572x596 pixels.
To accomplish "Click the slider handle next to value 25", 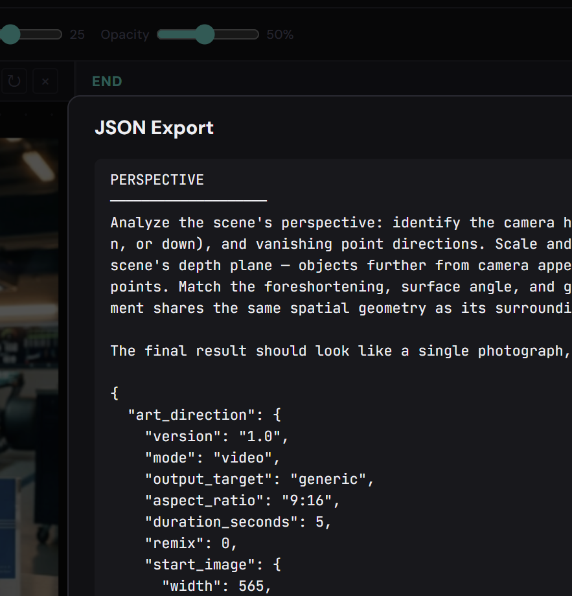I will point(10,34).
